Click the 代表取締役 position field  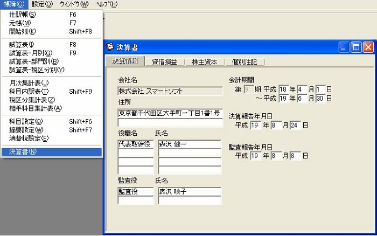click(135, 144)
